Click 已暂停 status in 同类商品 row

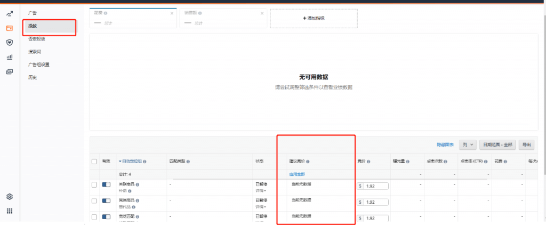tap(261, 200)
